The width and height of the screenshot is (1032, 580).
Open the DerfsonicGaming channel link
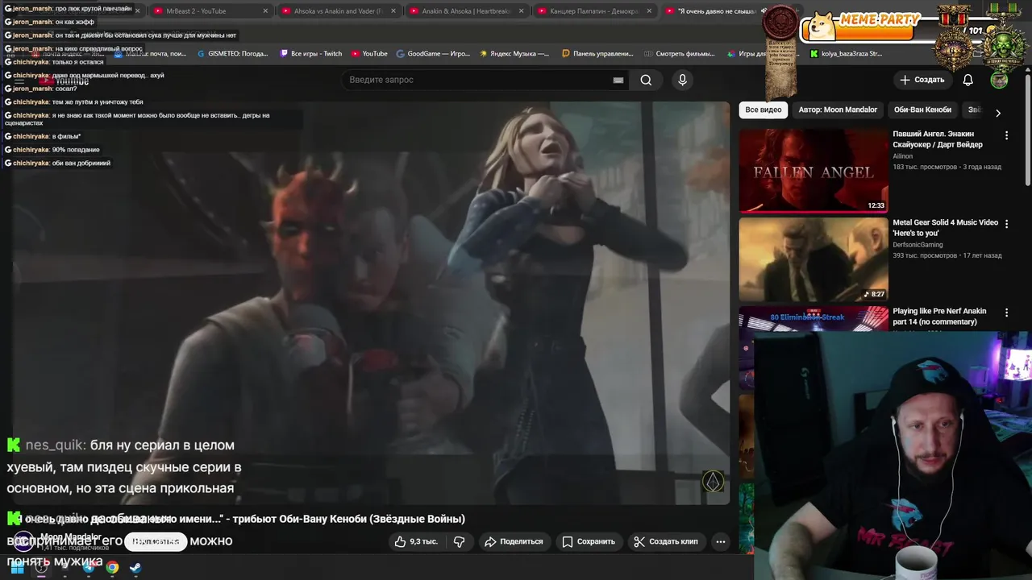(x=918, y=245)
